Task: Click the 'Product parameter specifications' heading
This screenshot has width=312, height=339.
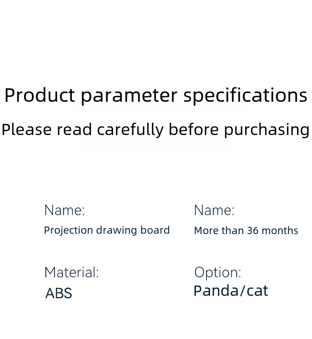Action: [156, 95]
